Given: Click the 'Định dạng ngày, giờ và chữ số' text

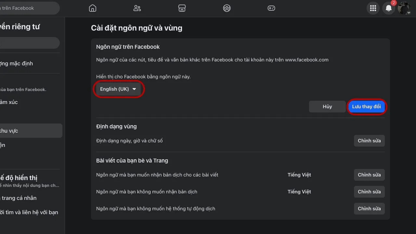Looking at the screenshot, I should coord(129,141).
